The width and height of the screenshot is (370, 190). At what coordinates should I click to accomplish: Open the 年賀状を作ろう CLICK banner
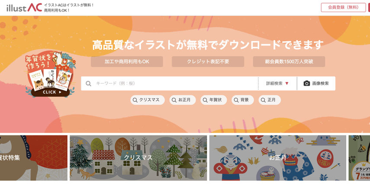click(50, 74)
